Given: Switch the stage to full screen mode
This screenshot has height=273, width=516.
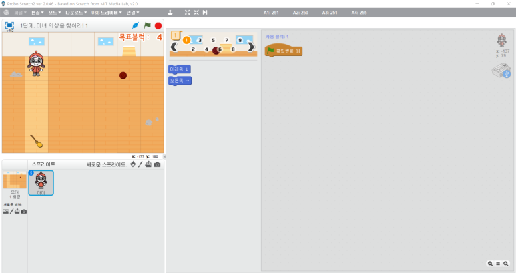Looking at the screenshot, I should pyautogui.click(x=9, y=25).
